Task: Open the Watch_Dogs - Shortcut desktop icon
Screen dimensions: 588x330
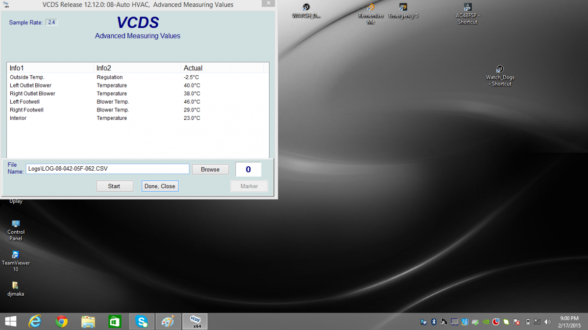Action: pos(500,76)
